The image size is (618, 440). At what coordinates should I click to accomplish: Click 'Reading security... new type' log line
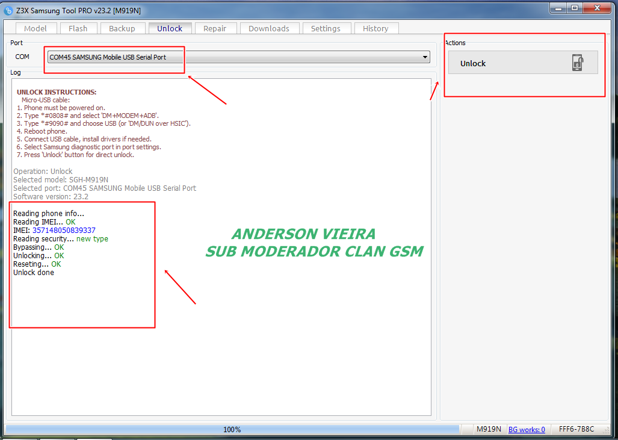(x=61, y=239)
